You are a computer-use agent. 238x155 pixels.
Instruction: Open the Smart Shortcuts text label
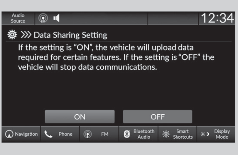click(183, 134)
